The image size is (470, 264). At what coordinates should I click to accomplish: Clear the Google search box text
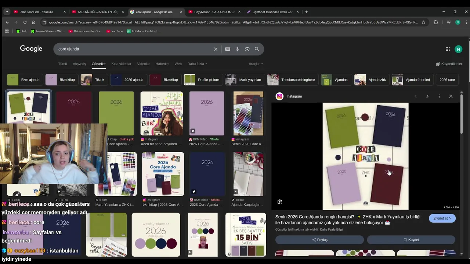pyautogui.click(x=216, y=49)
